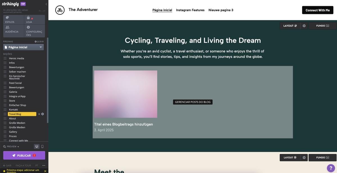Open the Página inicial page dropdown
Screen dimensions: 337x173
pyautogui.click(x=24, y=47)
